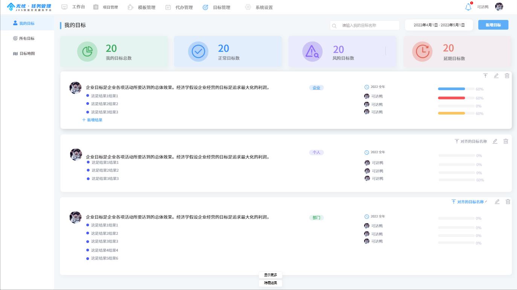
Task: Click the 新增结果 link in 企业 card
Action: point(92,120)
